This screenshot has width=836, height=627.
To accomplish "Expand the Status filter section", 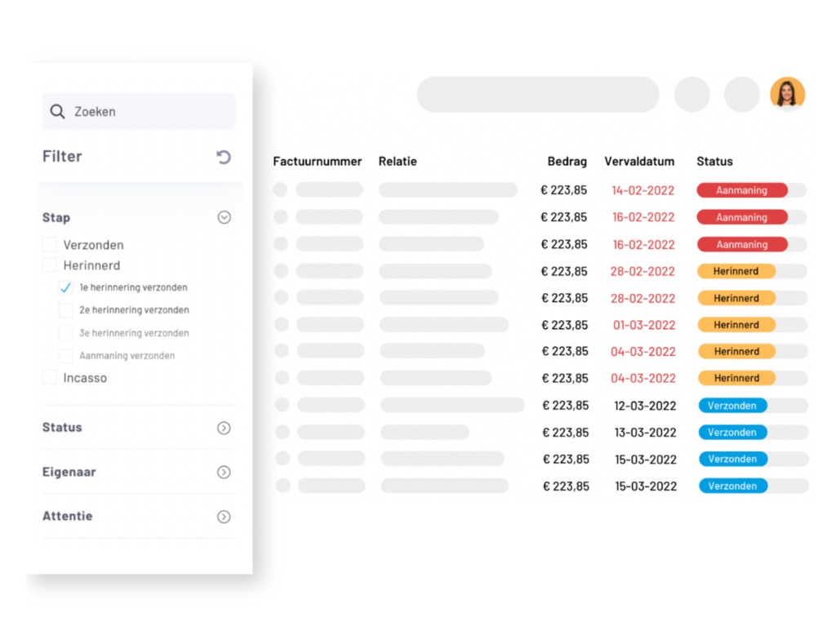I will pos(224,428).
